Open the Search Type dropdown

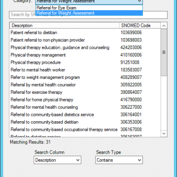[119, 160]
